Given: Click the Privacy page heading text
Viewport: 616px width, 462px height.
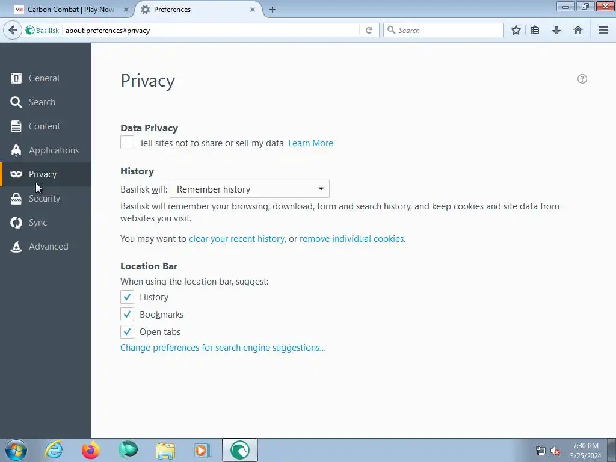Looking at the screenshot, I should pyautogui.click(x=148, y=81).
